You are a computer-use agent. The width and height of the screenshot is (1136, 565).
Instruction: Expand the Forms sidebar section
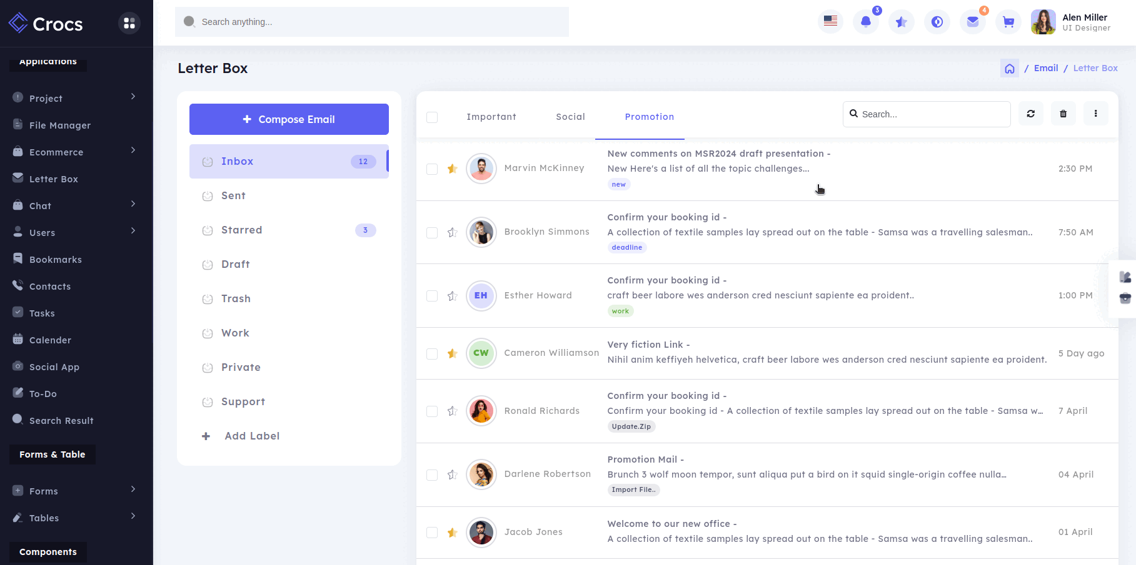(75, 491)
